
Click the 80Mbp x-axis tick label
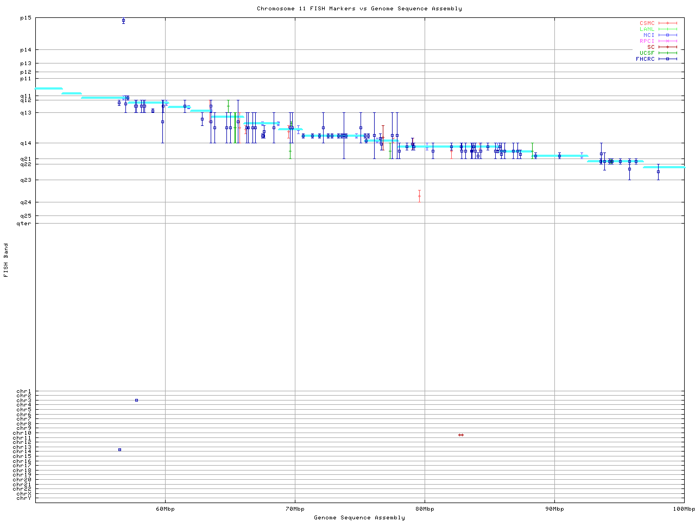tap(425, 509)
